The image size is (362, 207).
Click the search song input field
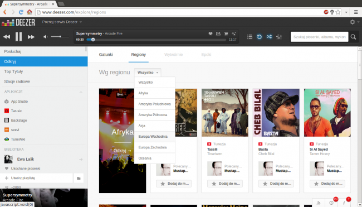319,37
